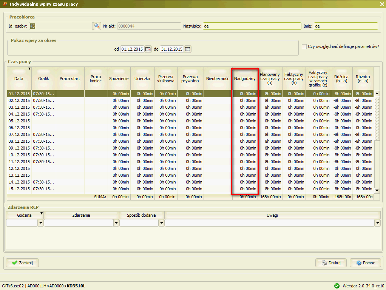Click the Id. osoby input field
This screenshot has width=386, height=290.
click(61, 26)
